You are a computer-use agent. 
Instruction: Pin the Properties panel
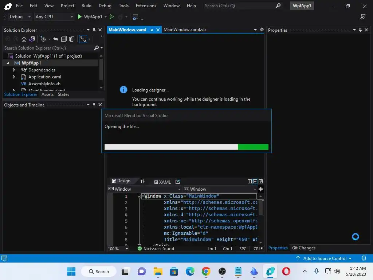360,30
